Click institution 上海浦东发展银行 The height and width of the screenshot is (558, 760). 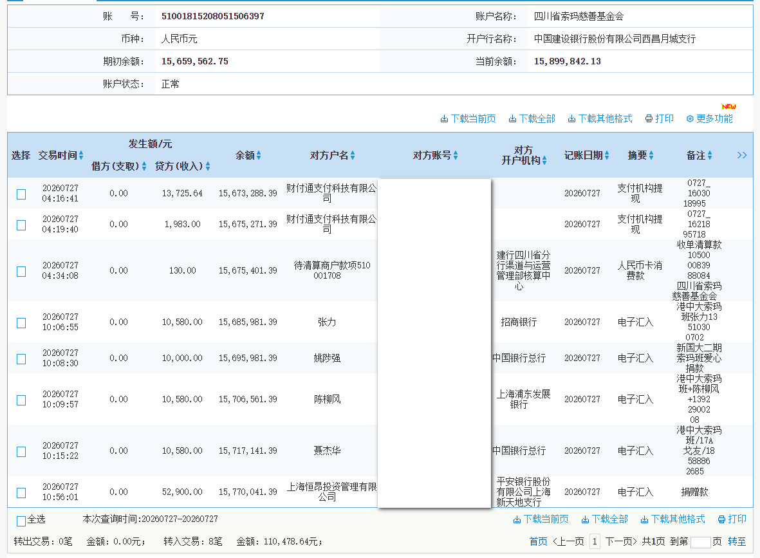(523, 399)
